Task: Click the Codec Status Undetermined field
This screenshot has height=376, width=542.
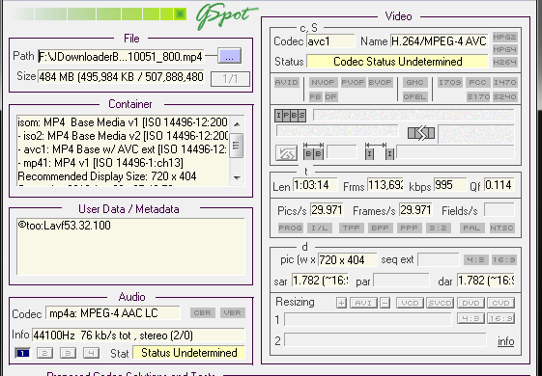Action: [397, 62]
